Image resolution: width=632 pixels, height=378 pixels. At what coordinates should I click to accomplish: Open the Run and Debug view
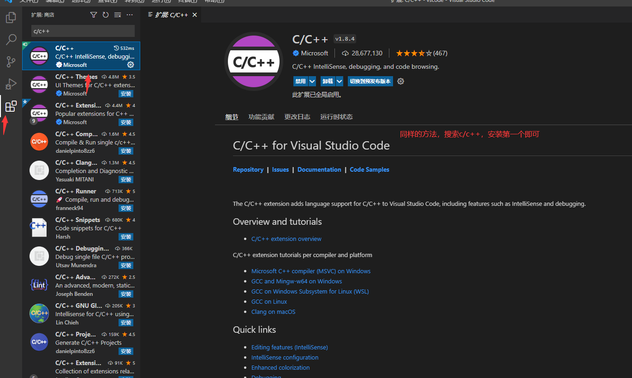click(x=11, y=84)
